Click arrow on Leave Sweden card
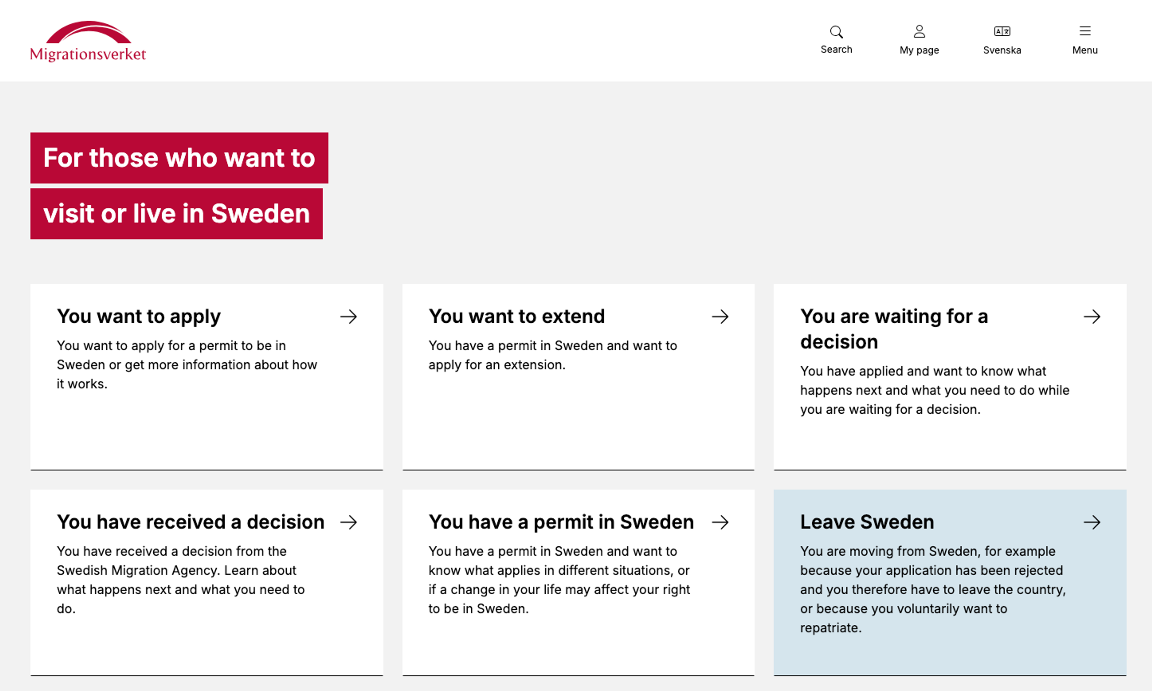 (1091, 522)
